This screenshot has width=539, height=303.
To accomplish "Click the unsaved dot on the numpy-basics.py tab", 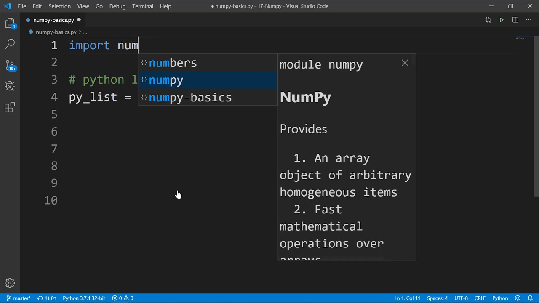I will (79, 19).
